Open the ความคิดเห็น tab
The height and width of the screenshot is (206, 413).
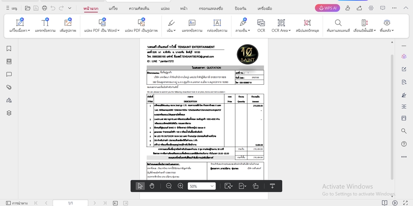tap(139, 9)
